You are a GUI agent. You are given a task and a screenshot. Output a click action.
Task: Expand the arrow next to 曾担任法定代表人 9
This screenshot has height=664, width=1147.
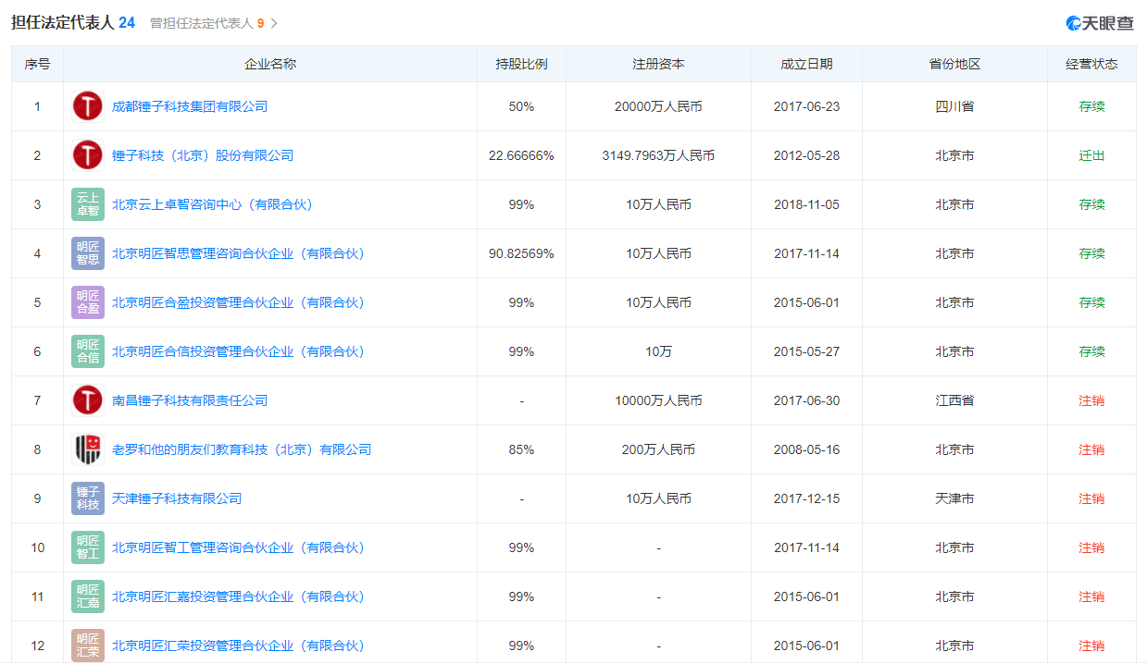[x=274, y=23]
